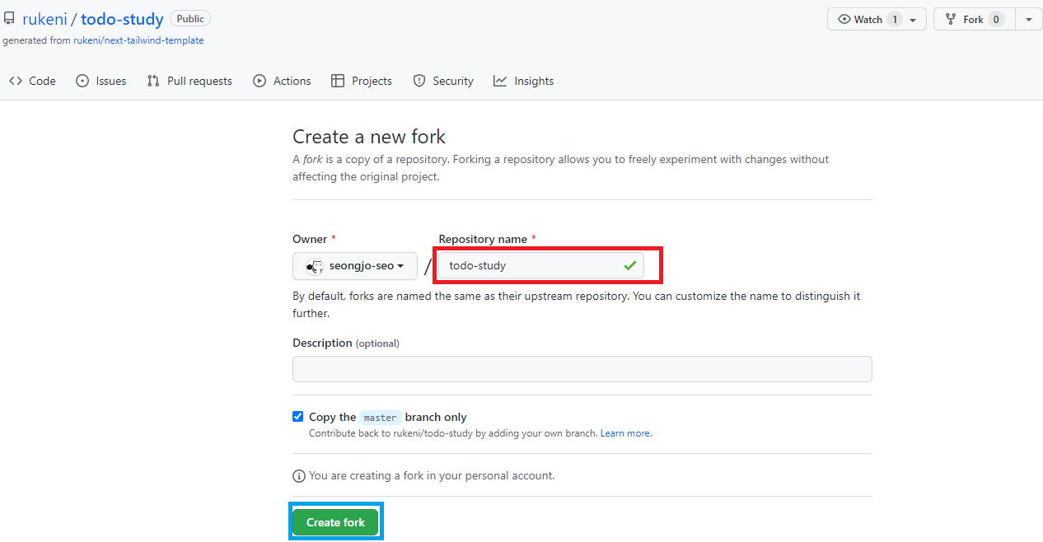Click the Pull requests branch icon
This screenshot has width=1043, height=542.
point(153,81)
